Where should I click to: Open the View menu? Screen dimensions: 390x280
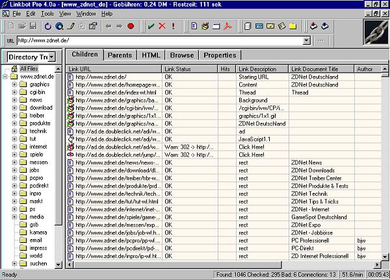[x=65, y=14]
